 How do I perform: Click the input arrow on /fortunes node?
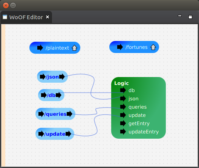click(120, 47)
